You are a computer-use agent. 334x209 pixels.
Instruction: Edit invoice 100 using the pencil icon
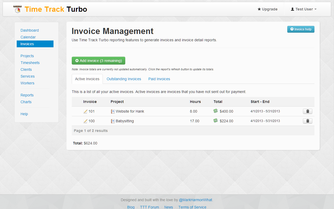tap(85, 121)
